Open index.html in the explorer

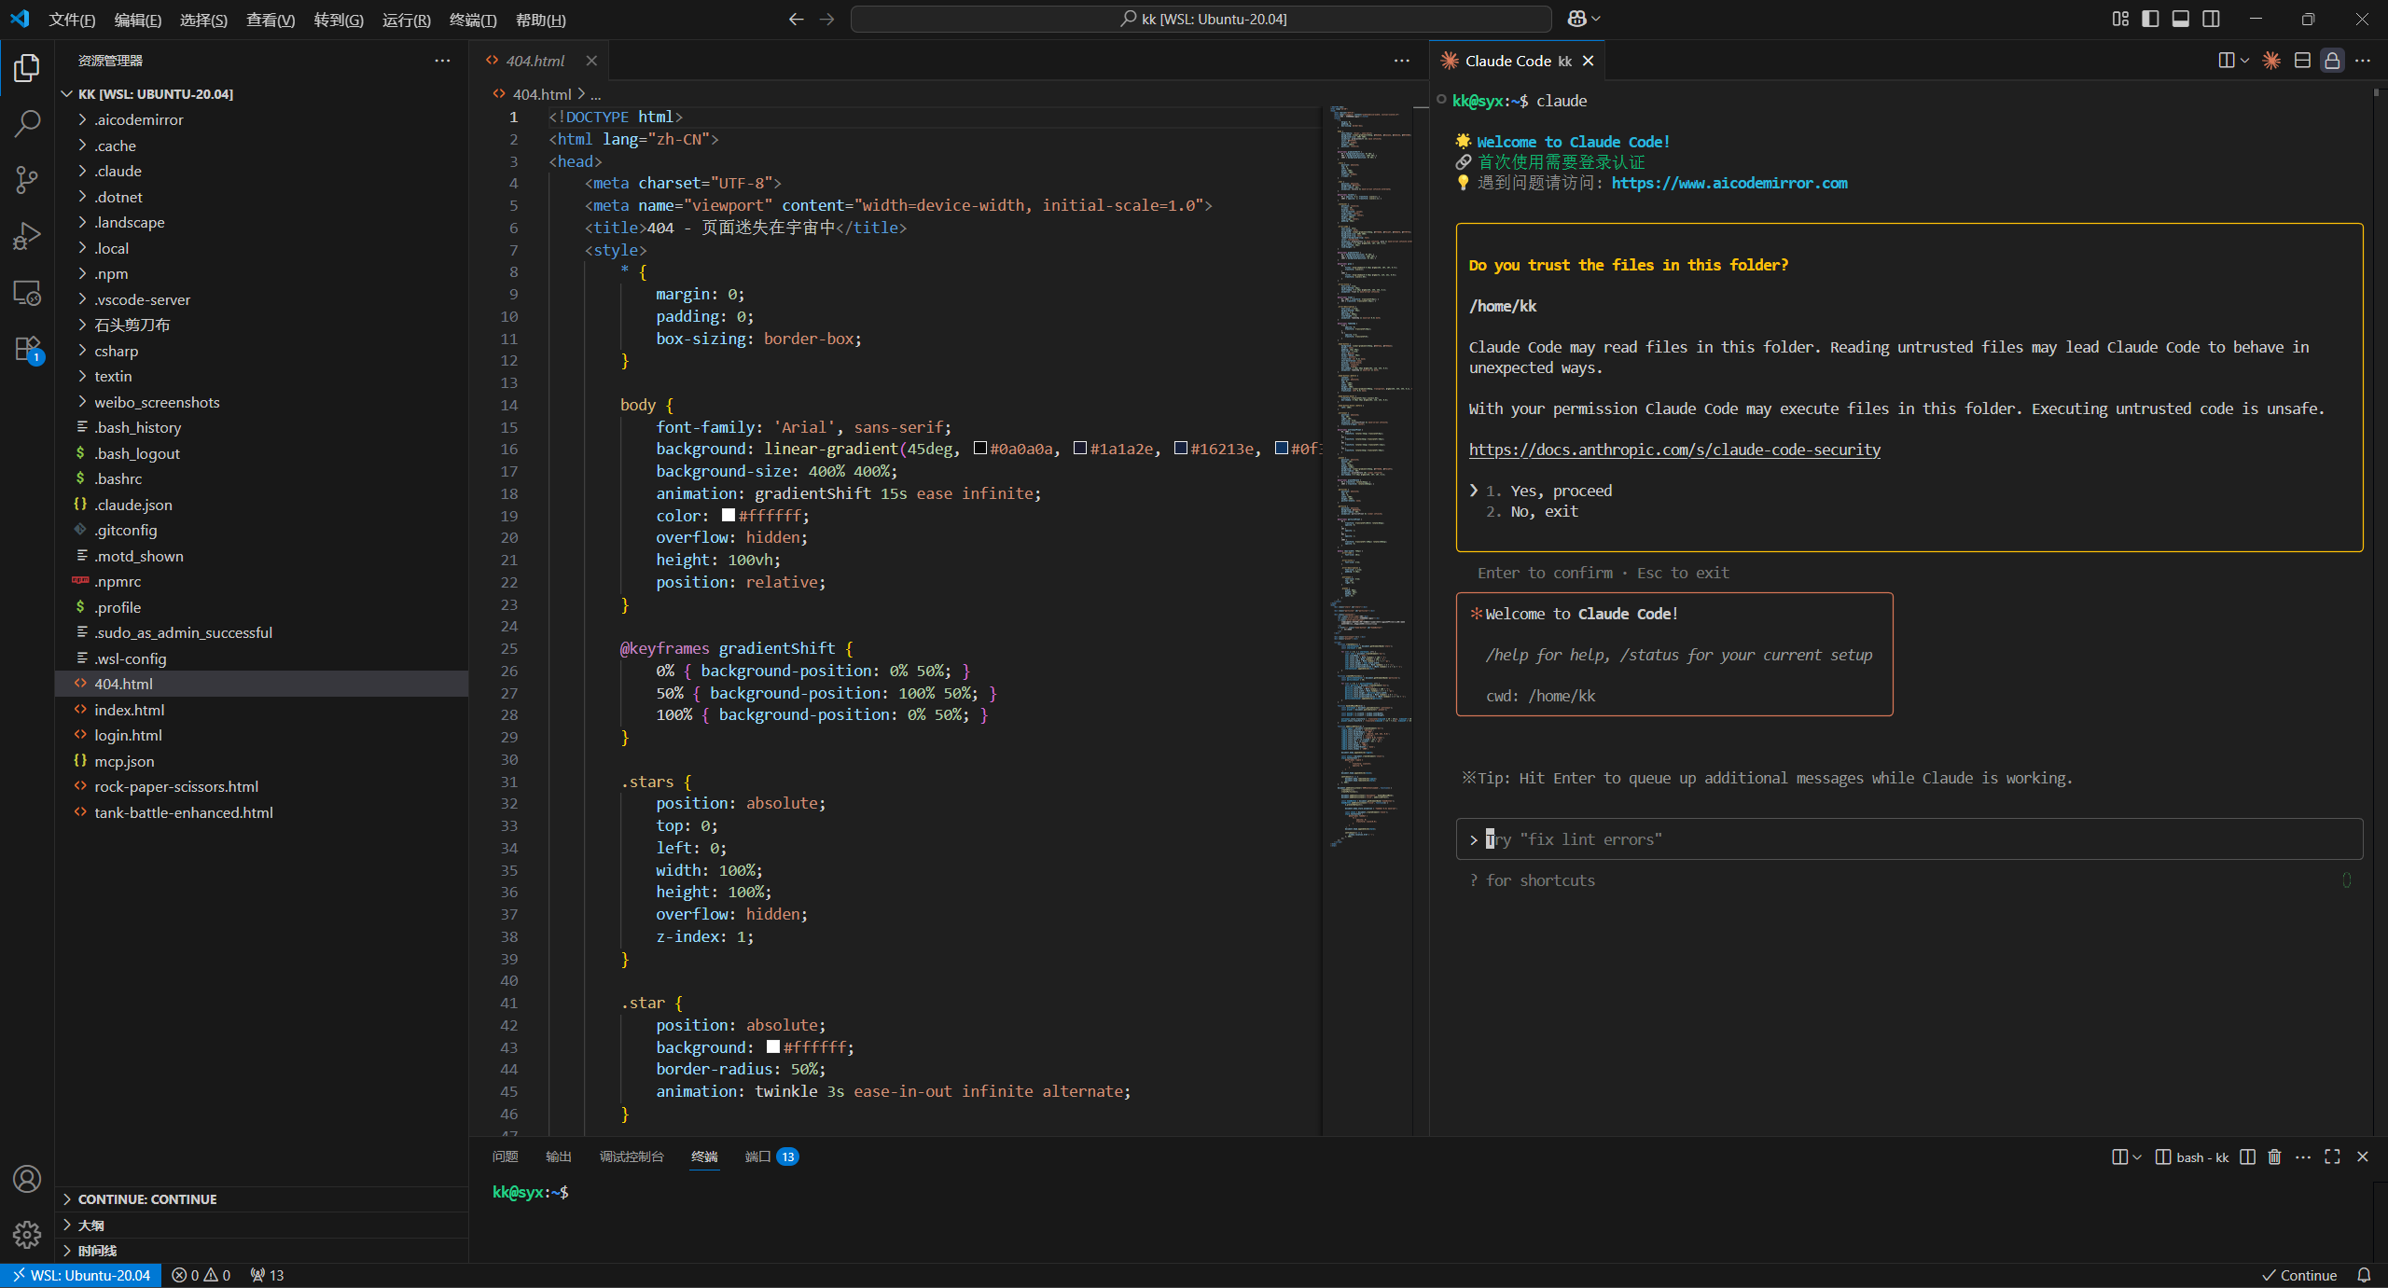tap(261, 710)
